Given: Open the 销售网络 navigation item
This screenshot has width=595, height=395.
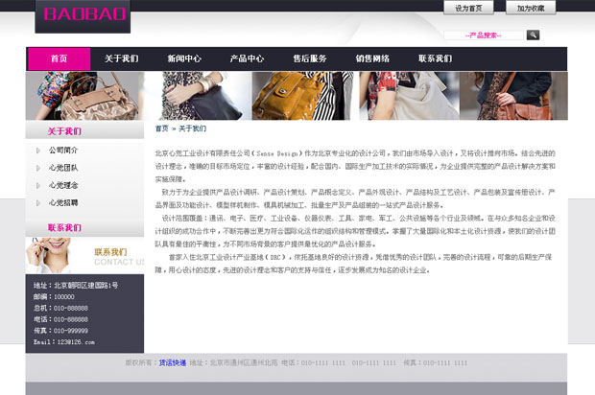Looking at the screenshot, I should pyautogui.click(x=372, y=58).
